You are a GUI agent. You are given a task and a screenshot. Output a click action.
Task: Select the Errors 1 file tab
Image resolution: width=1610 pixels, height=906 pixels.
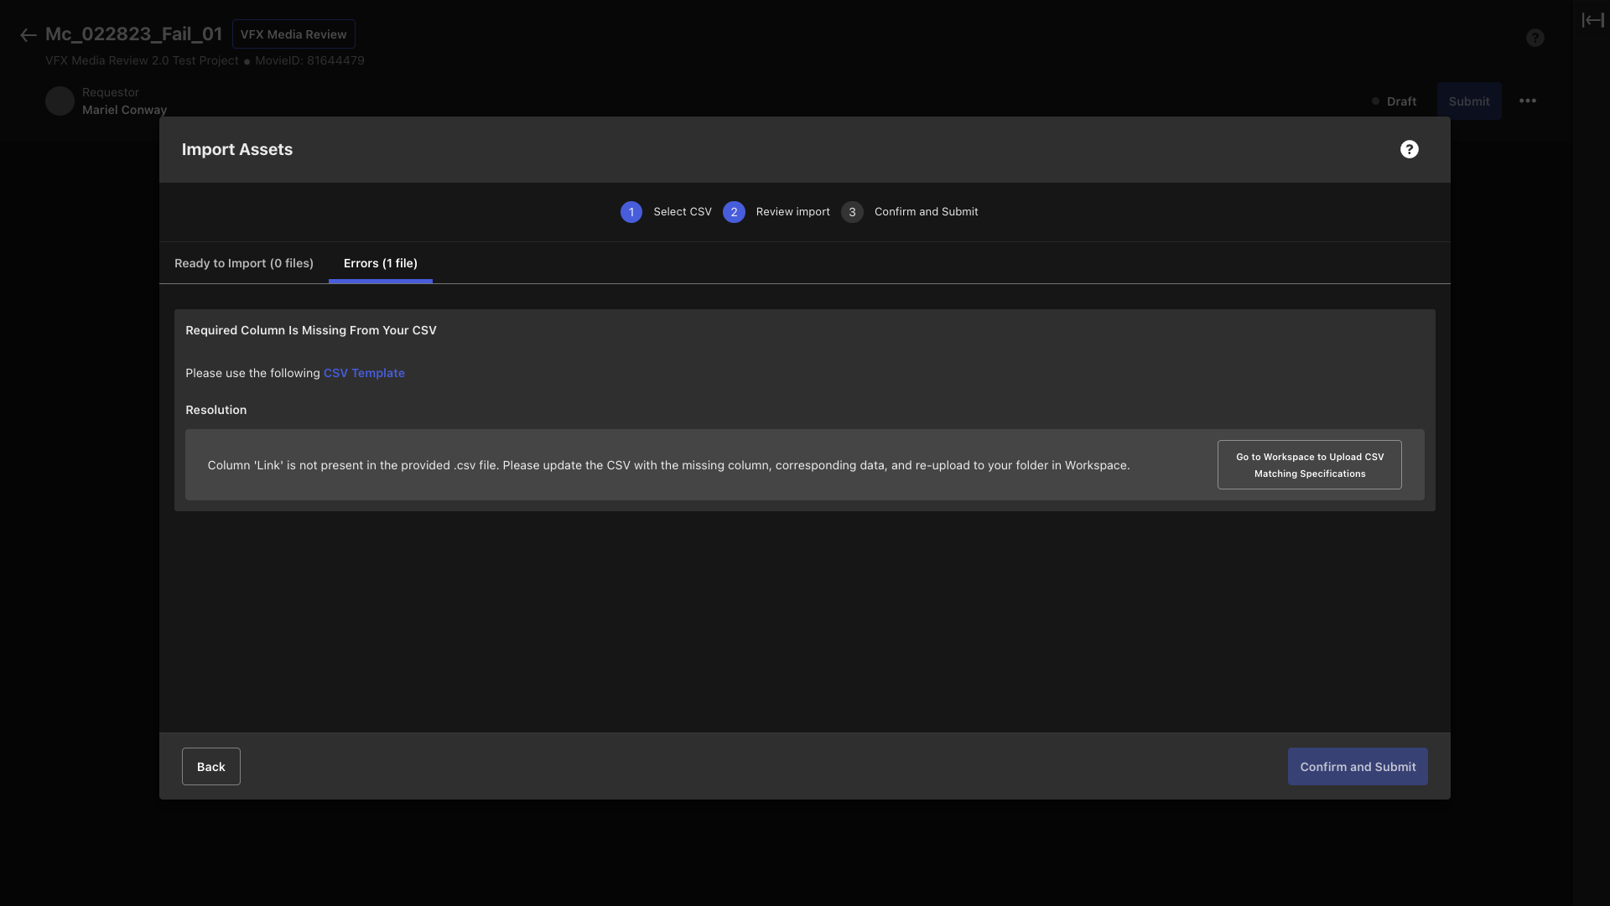pos(381,263)
